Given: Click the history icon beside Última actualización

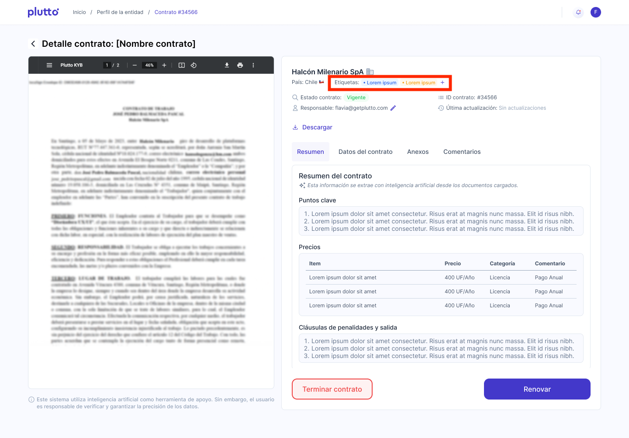Looking at the screenshot, I should coord(441,108).
